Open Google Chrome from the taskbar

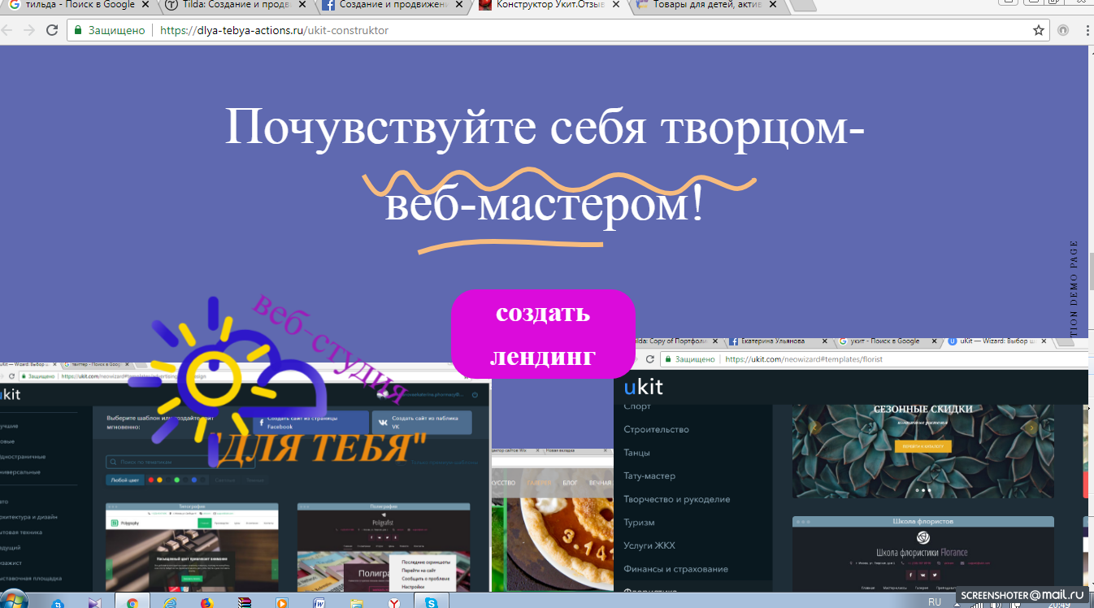(x=132, y=601)
